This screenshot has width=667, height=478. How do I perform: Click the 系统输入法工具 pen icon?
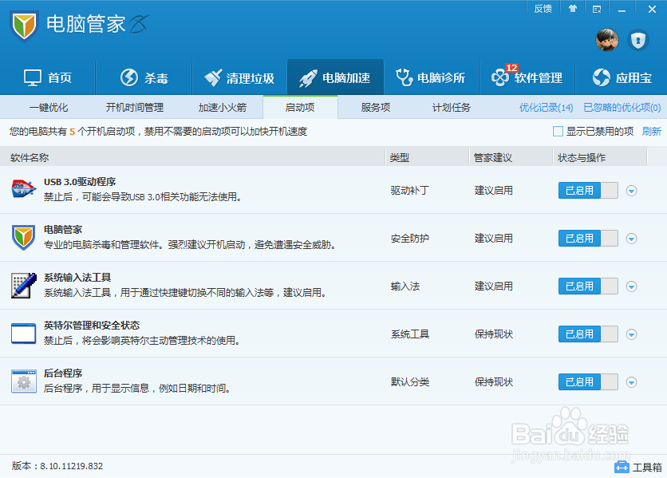(x=24, y=285)
